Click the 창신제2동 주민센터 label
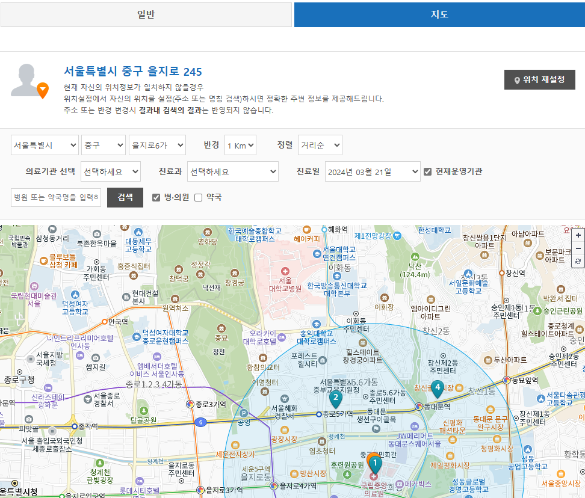 tap(442, 367)
